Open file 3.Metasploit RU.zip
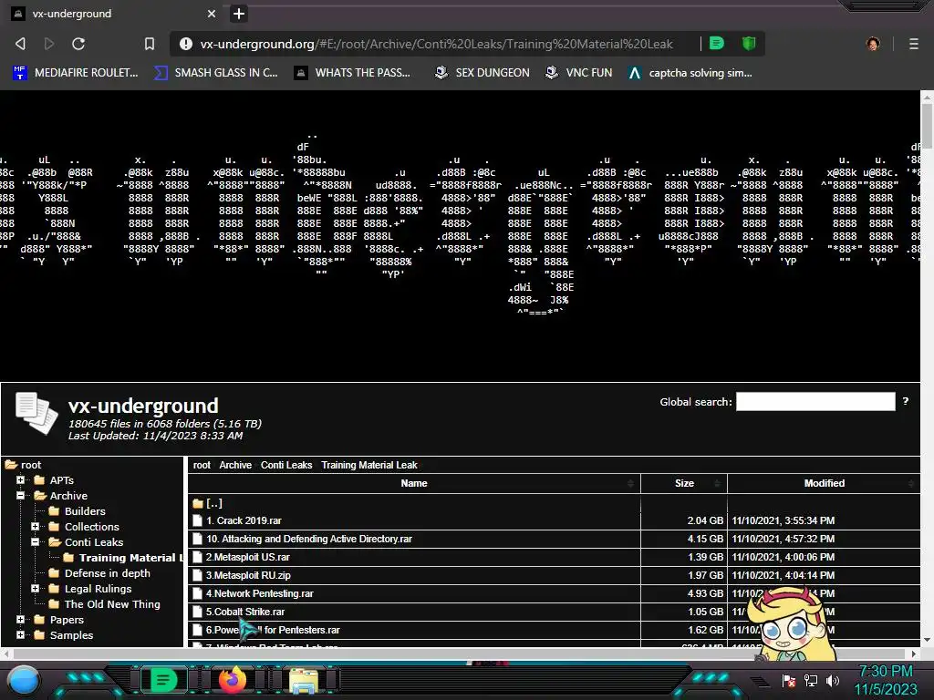 pos(248,575)
